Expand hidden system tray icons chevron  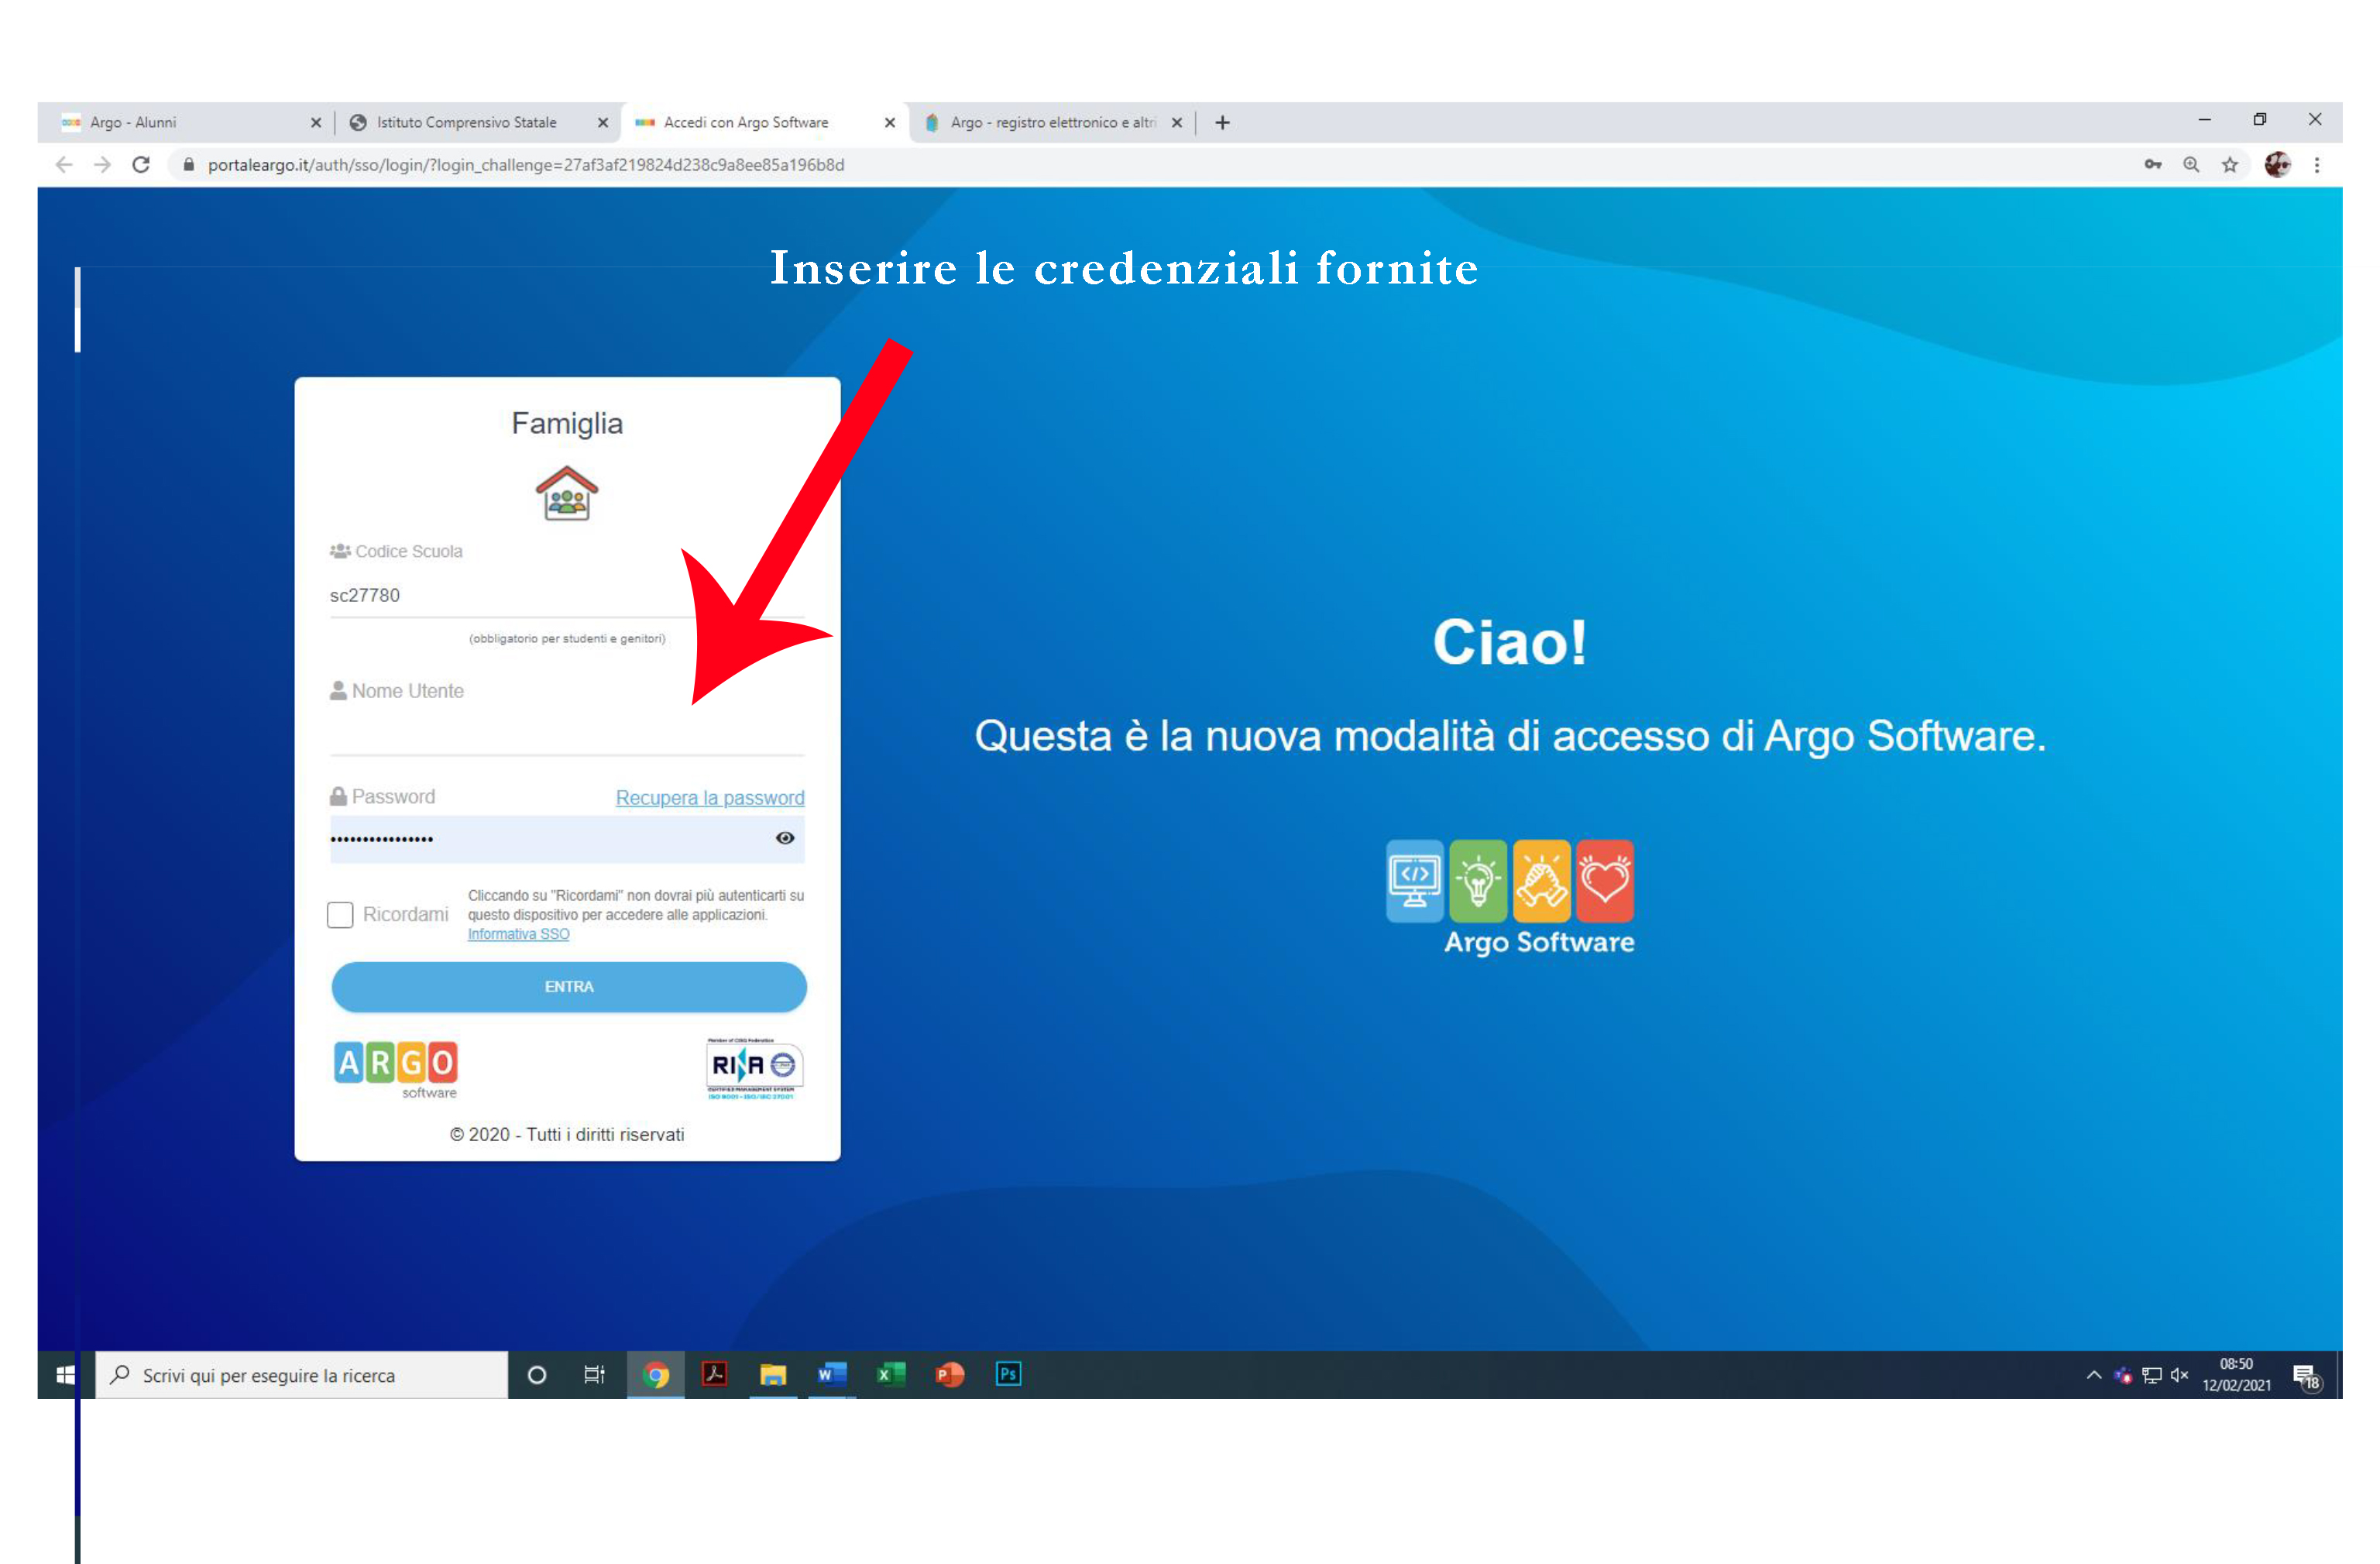pos(2093,1375)
